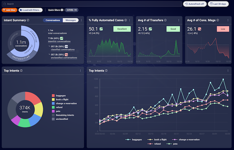Click the icon next to unclassified 357.5k (50%)

66,55
